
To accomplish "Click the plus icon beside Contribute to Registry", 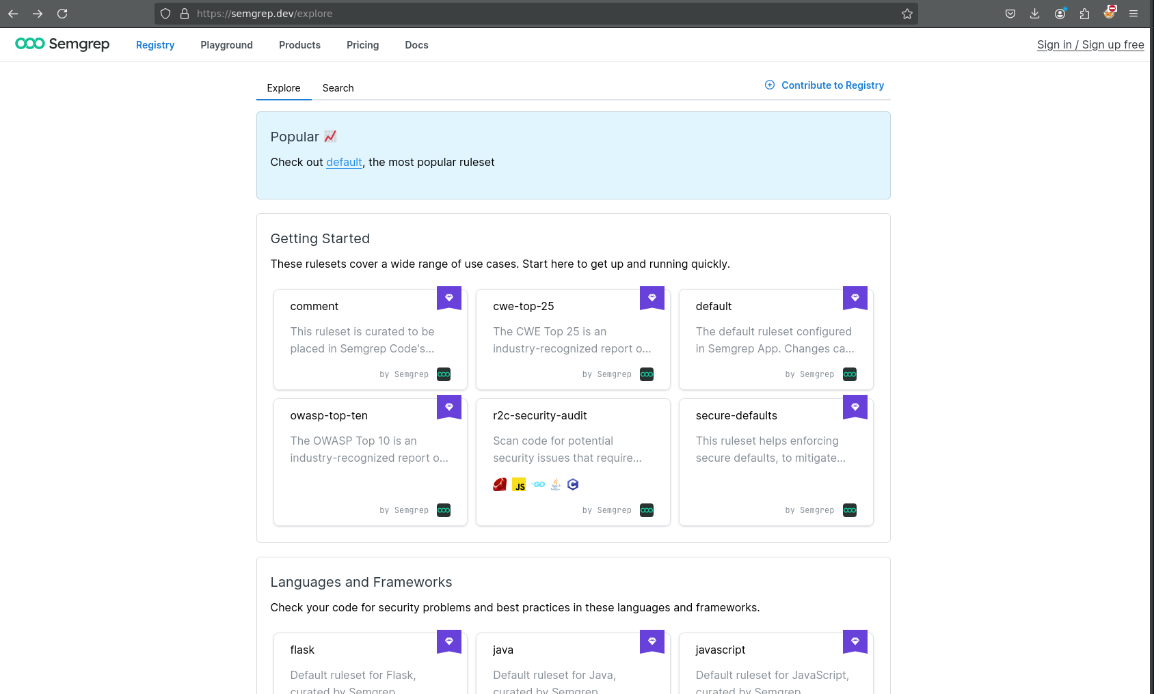I will (770, 85).
